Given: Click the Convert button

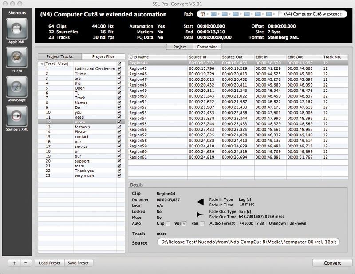Looking at the screenshot, I should 332,263.
